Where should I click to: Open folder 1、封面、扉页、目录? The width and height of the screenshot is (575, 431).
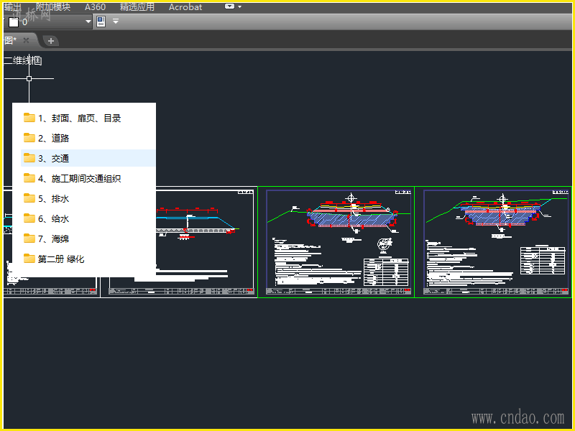(x=88, y=118)
